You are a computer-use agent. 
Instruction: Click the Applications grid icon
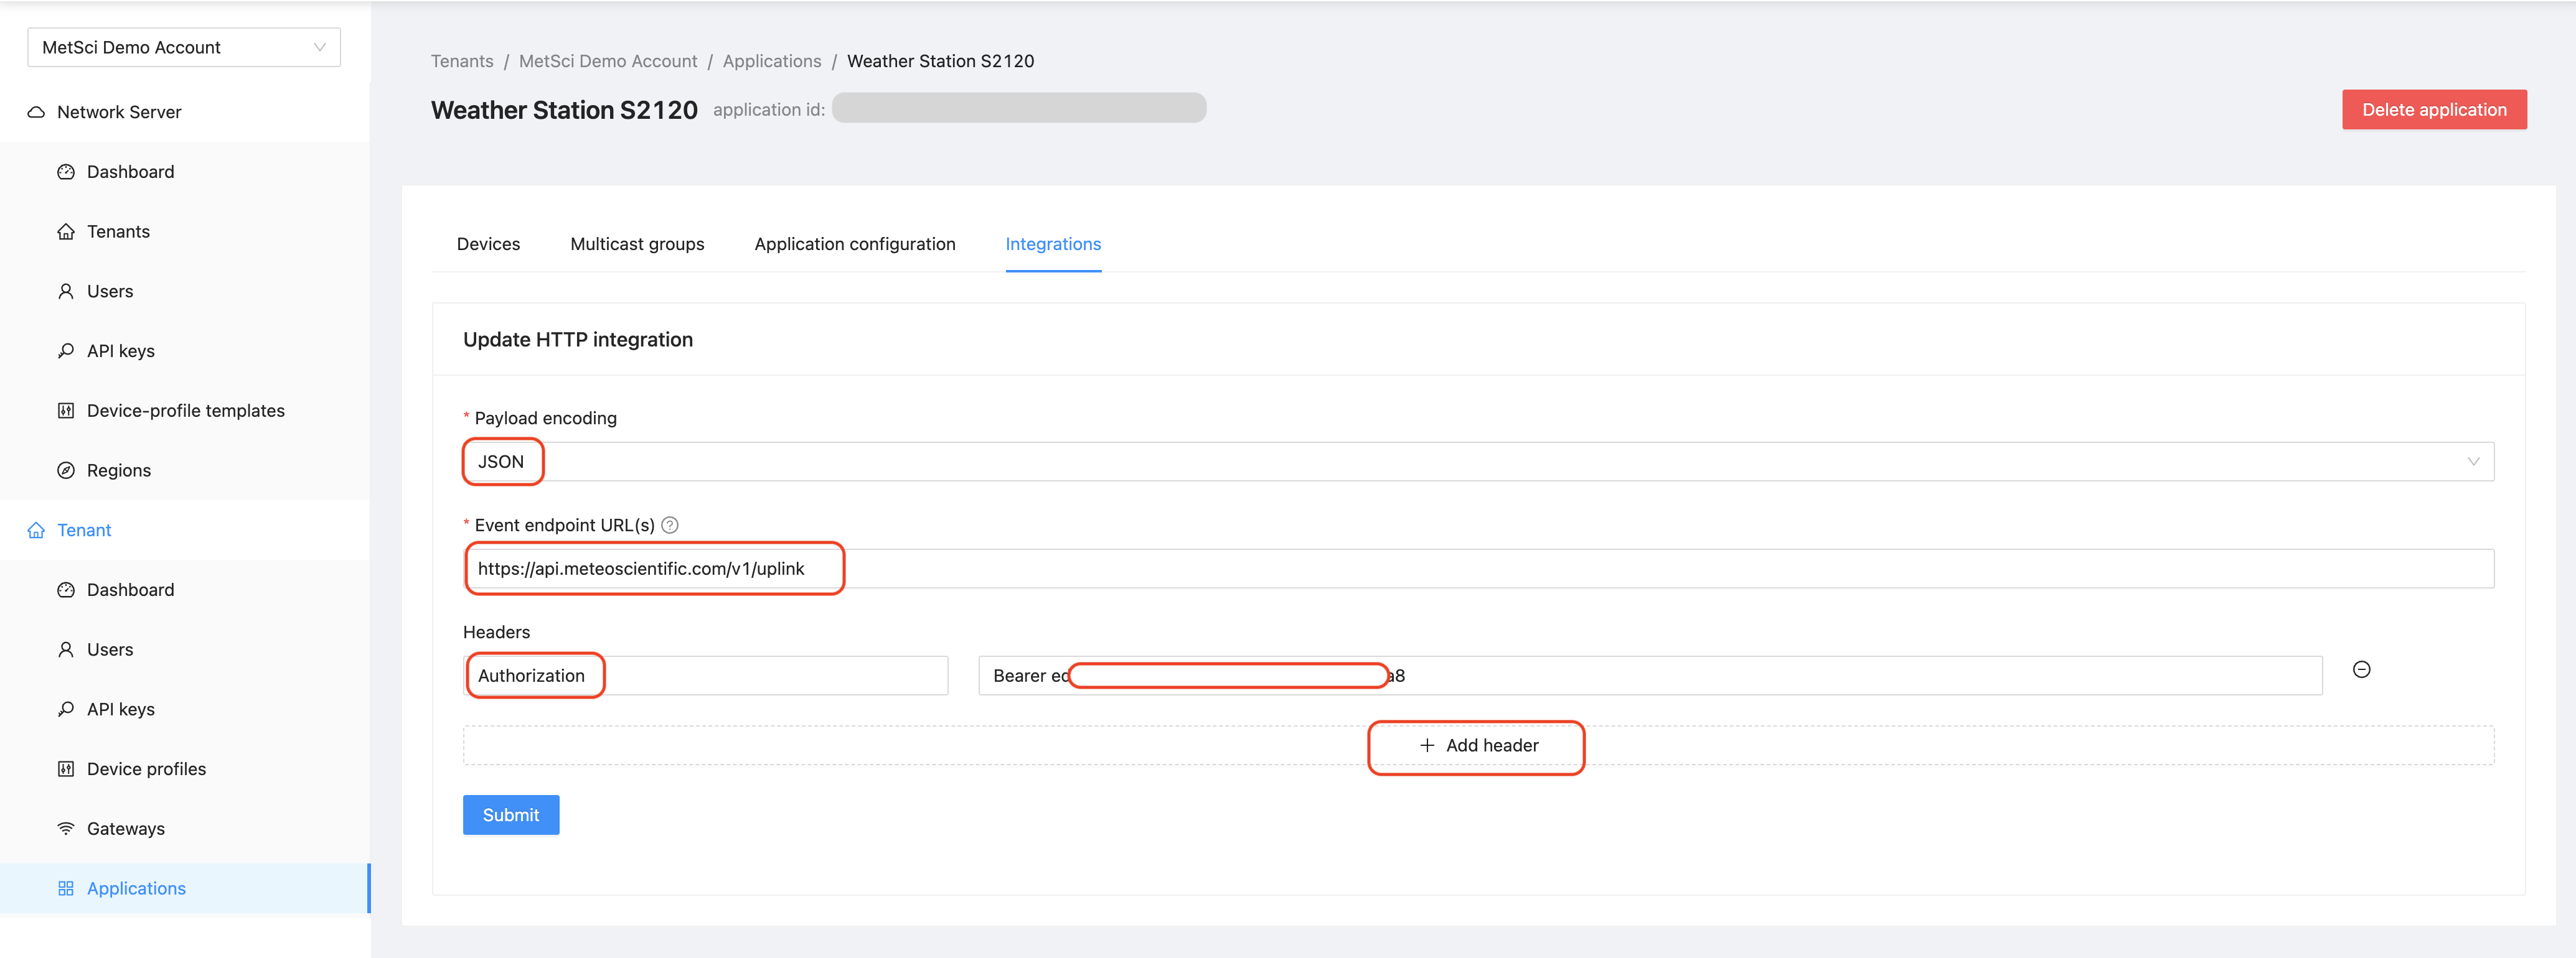[x=66, y=889]
